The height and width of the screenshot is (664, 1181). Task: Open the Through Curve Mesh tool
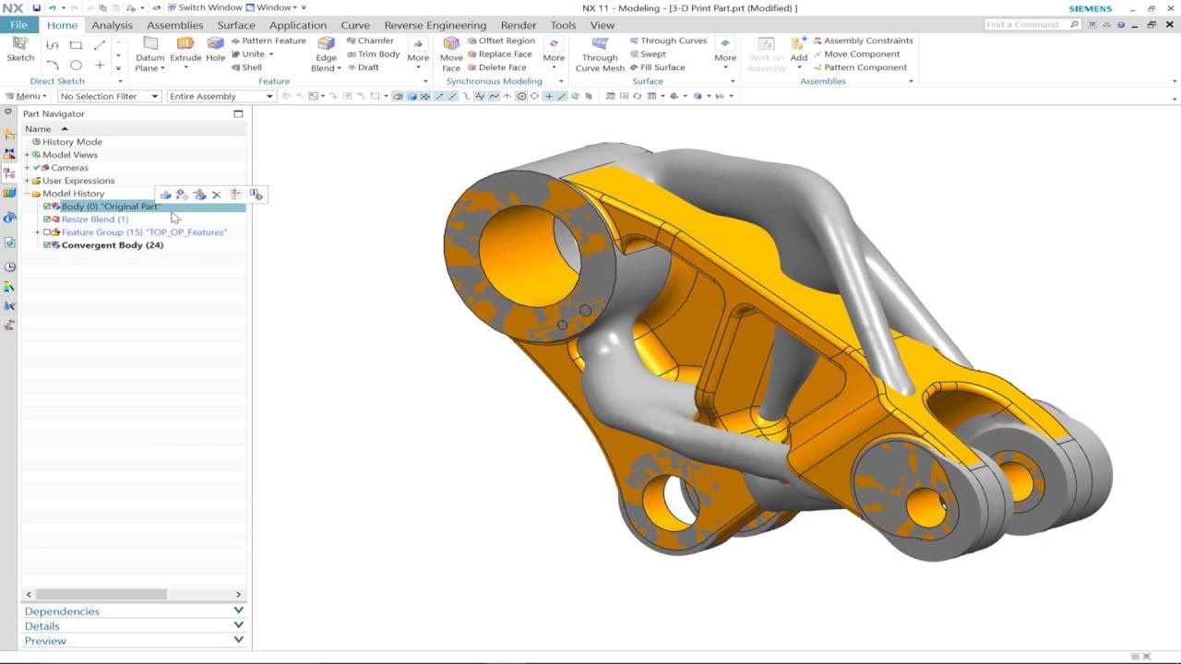[600, 54]
